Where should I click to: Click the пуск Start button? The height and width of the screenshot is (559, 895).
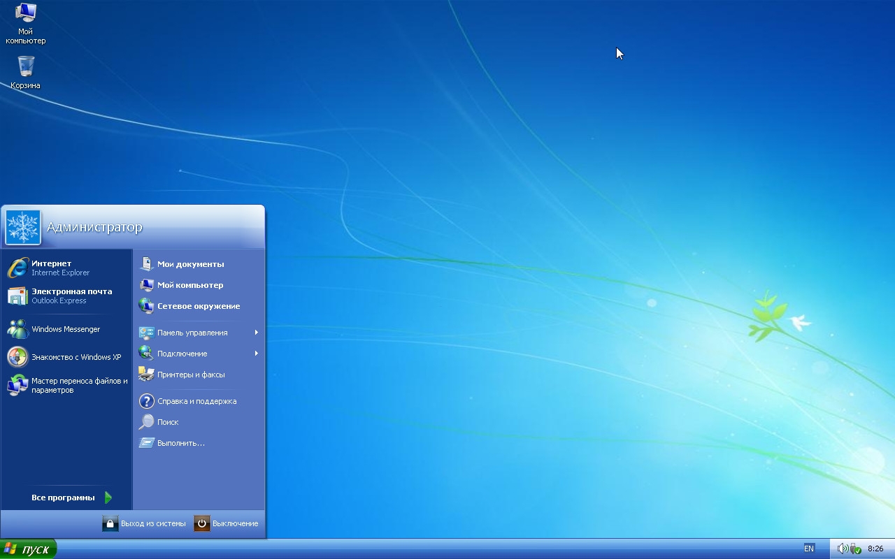[x=28, y=549]
